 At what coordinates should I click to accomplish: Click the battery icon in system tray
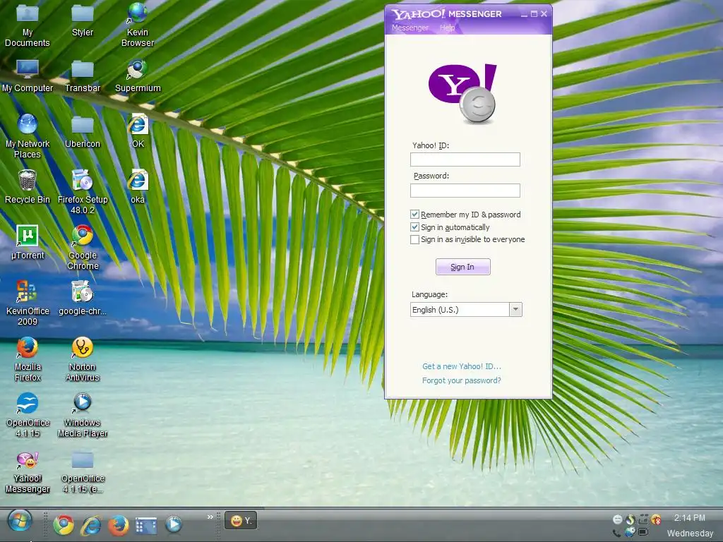[x=643, y=532]
